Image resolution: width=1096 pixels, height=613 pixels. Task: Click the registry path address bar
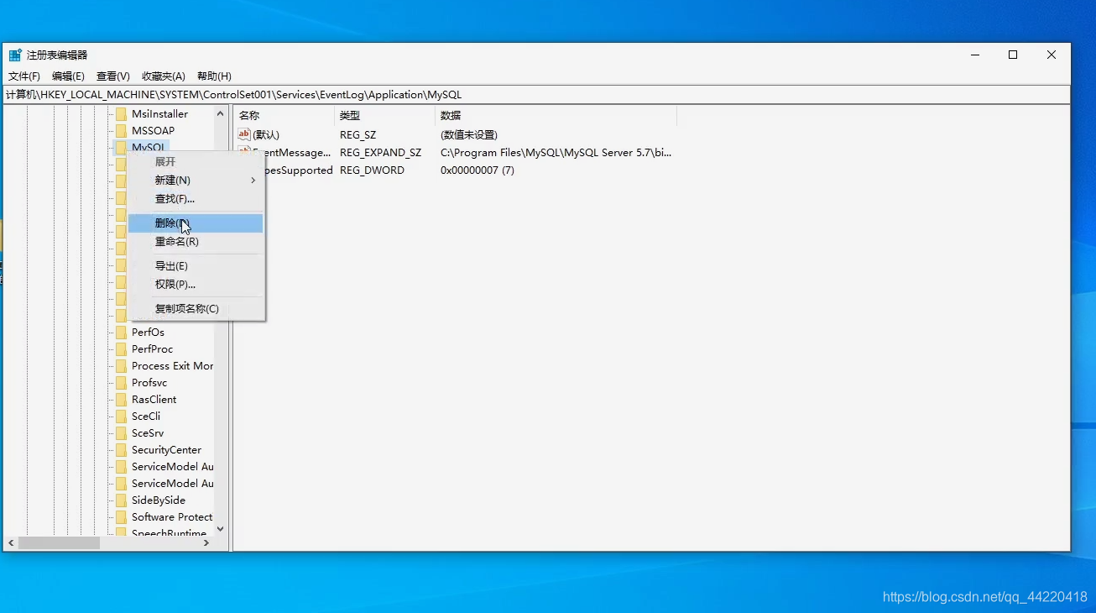click(x=536, y=95)
